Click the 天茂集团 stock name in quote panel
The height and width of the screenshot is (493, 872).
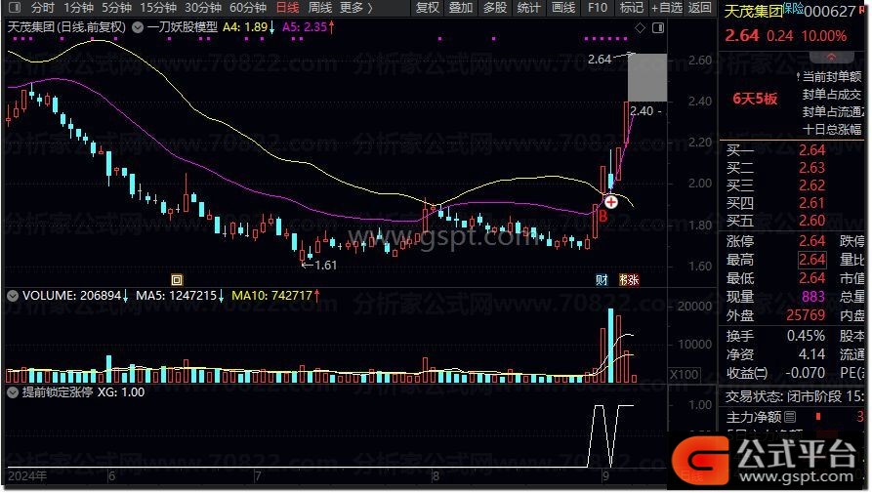[x=753, y=11]
